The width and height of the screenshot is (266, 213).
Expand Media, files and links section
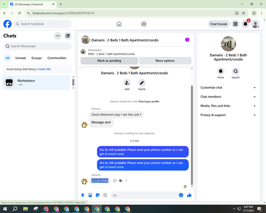228,106
